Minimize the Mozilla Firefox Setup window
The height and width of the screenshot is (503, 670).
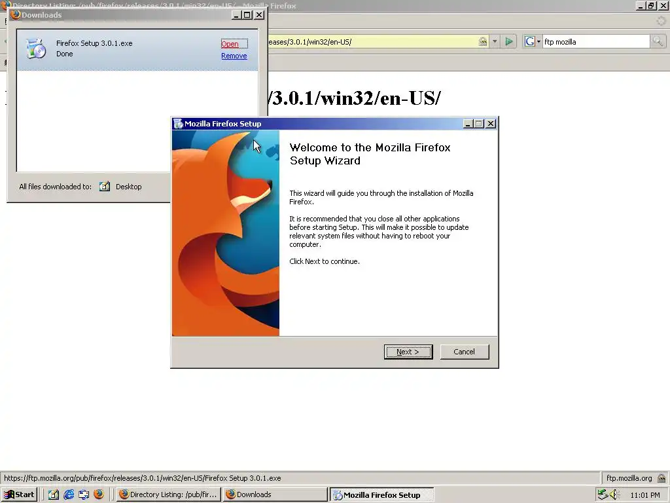tap(467, 124)
